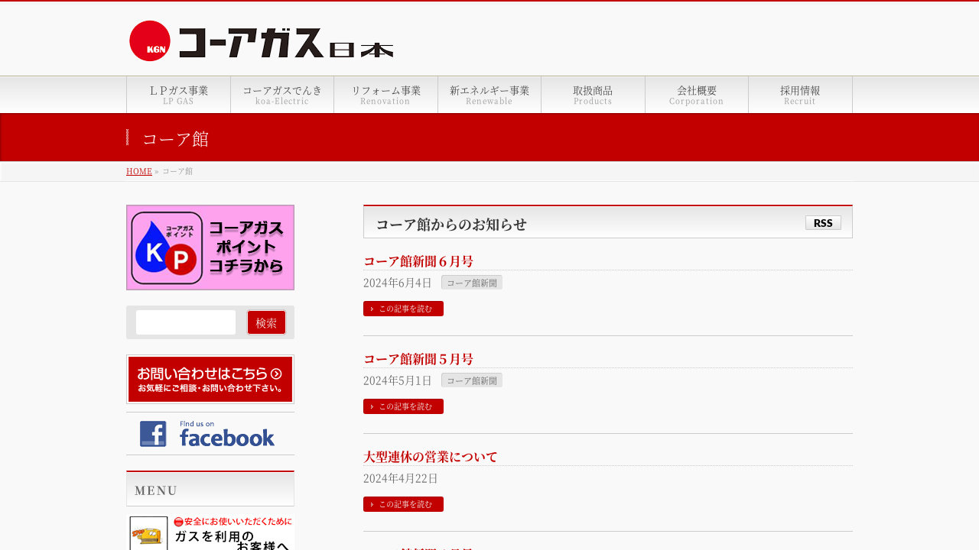Screen dimensions: 979x550
Task: Click the date 2024年6月4日
Action: tap(398, 283)
